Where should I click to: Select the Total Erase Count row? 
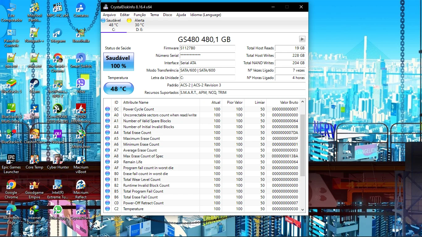[x=202, y=133]
